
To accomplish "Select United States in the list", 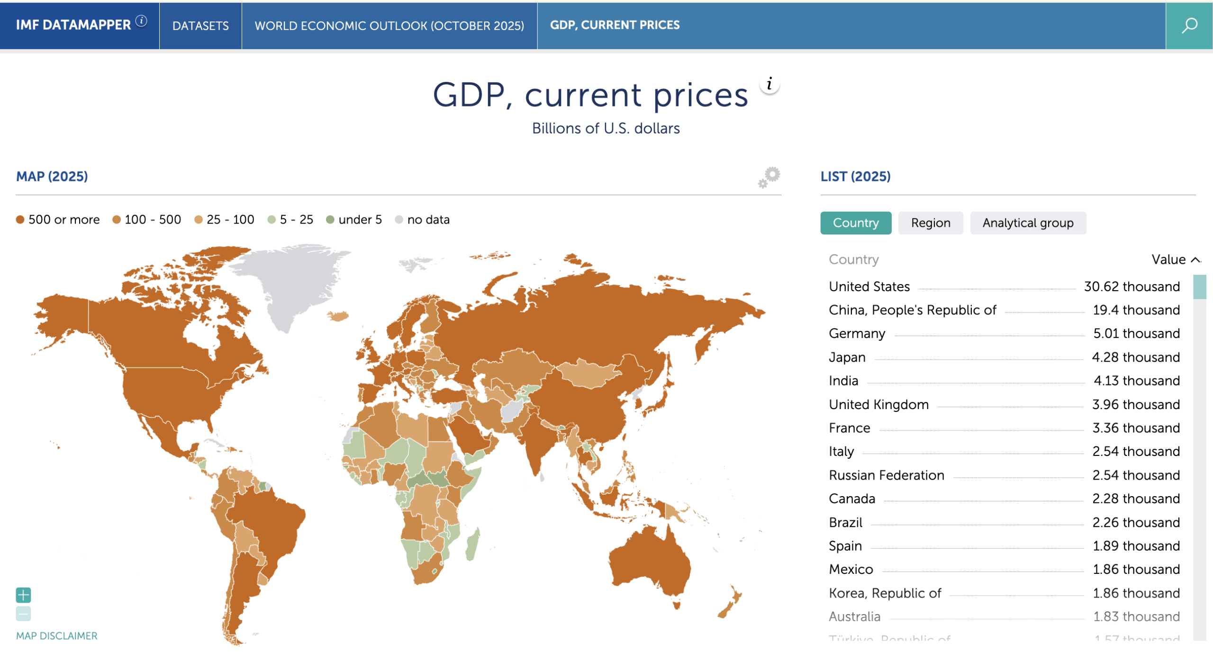I will click(x=869, y=286).
